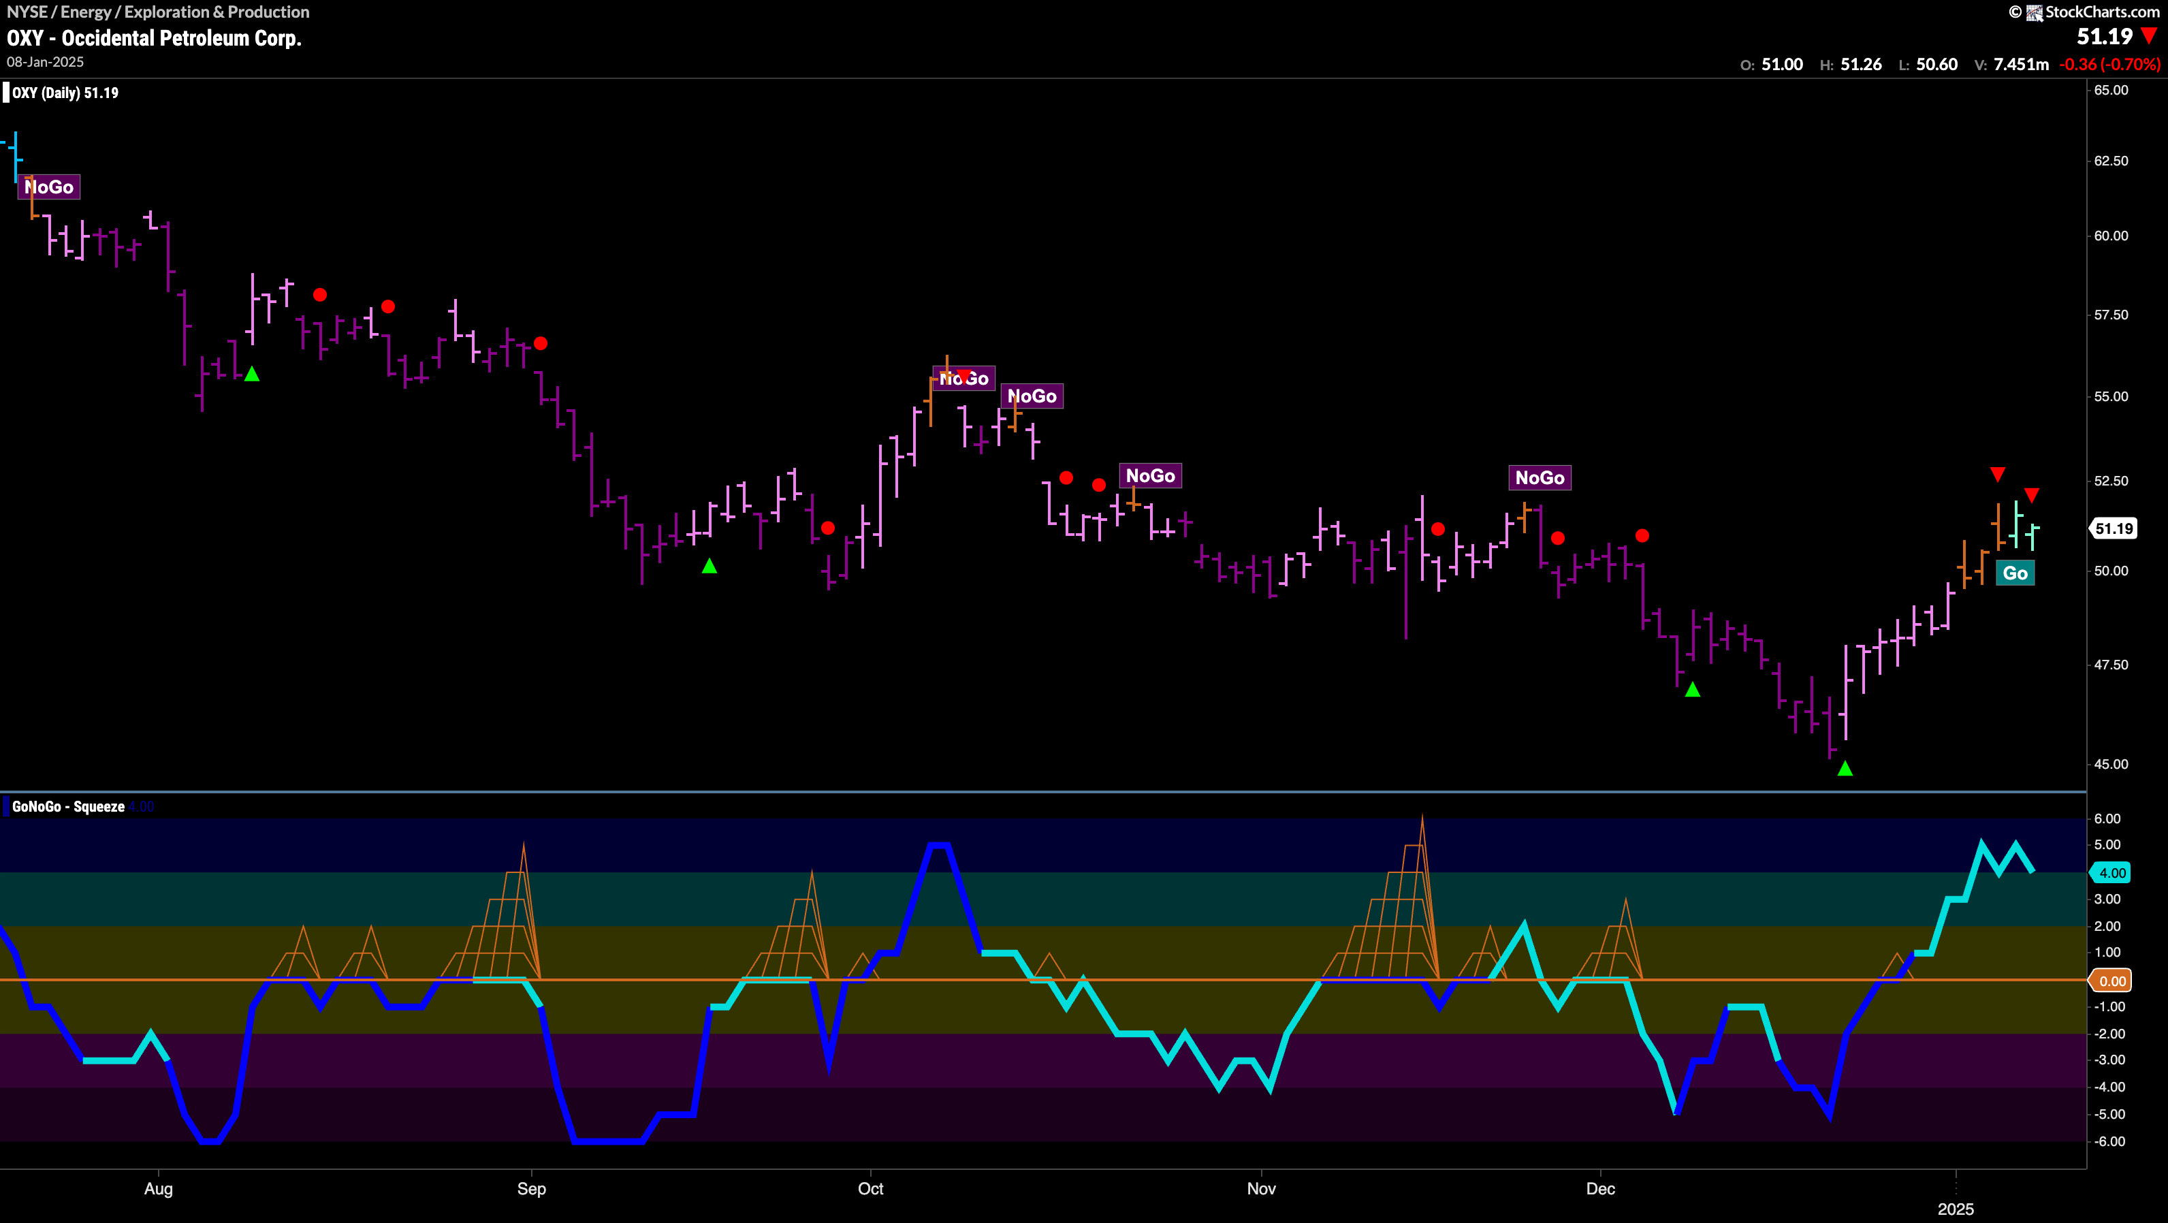
Task: Click the NoGo label near 52.50 in mid-October
Action: [1151, 475]
